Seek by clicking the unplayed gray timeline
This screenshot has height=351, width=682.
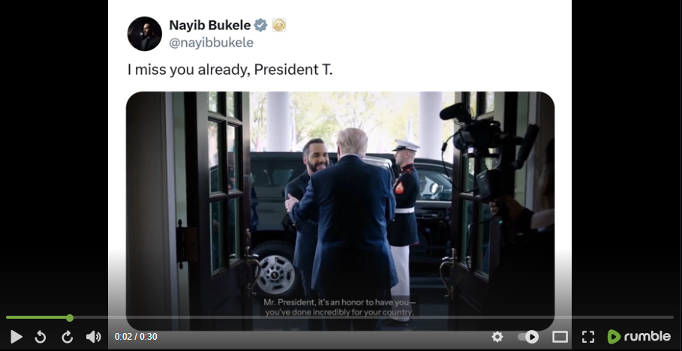(x=373, y=317)
